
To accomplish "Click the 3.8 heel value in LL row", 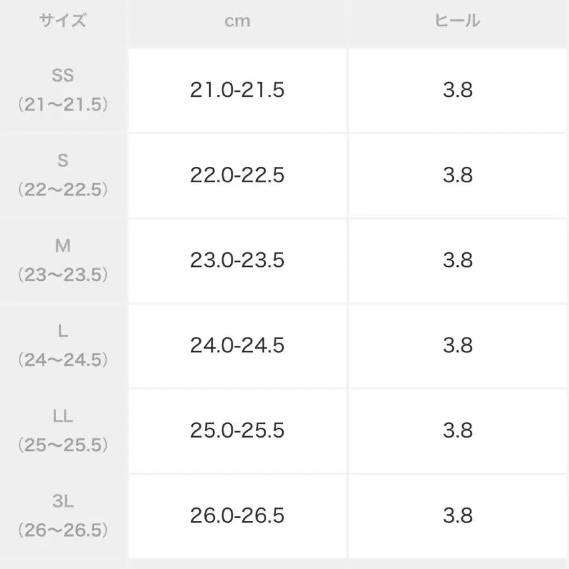I will click(458, 431).
